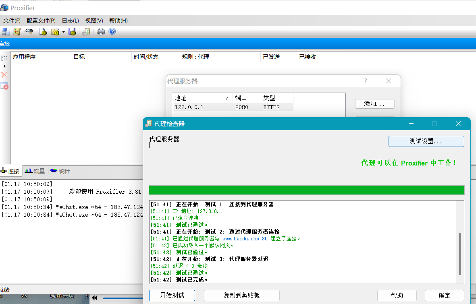The image size is (476, 304).
Task: Click 添加... button in 代理服务器 dialog
Action: 374,104
